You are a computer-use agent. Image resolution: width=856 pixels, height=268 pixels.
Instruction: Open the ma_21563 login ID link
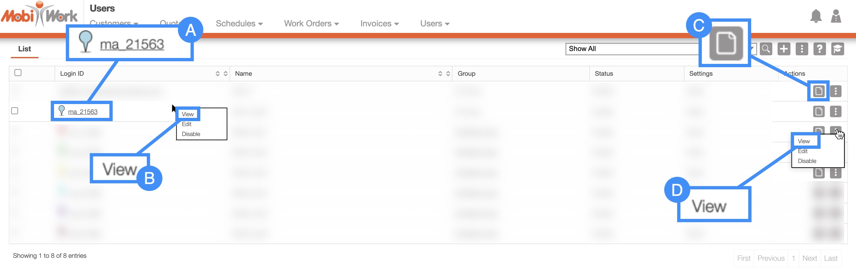(83, 112)
